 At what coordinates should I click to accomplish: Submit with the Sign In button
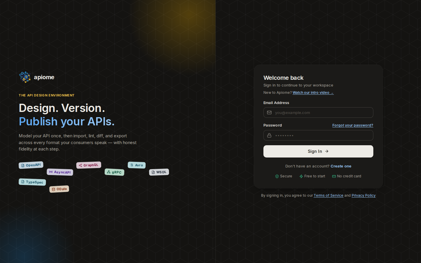click(x=318, y=151)
